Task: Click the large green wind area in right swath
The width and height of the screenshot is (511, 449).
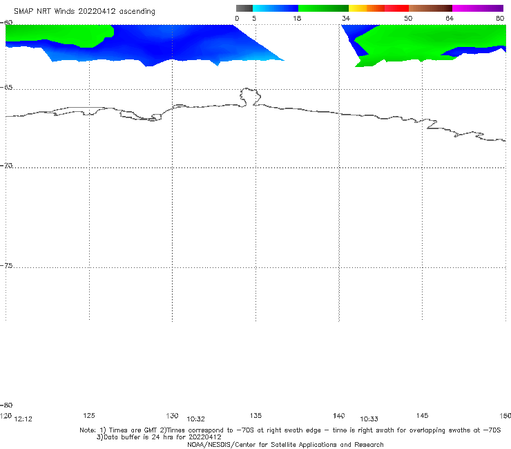Action: click(430, 41)
